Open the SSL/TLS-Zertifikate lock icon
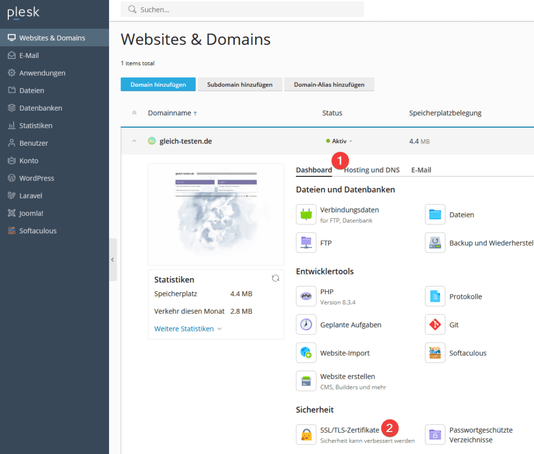Viewport: 534px width, 454px height. pyautogui.click(x=306, y=434)
